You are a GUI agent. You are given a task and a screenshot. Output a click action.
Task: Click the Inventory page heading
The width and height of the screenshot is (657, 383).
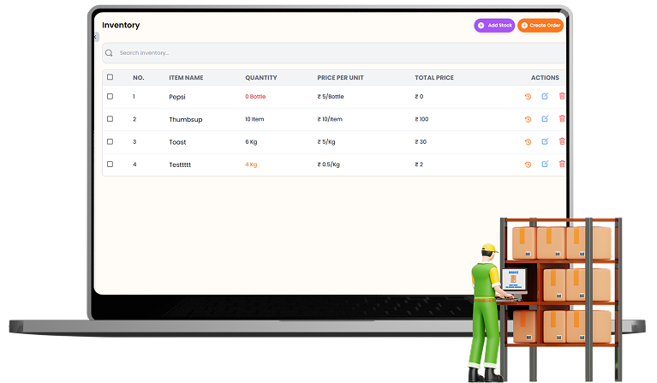pos(121,25)
